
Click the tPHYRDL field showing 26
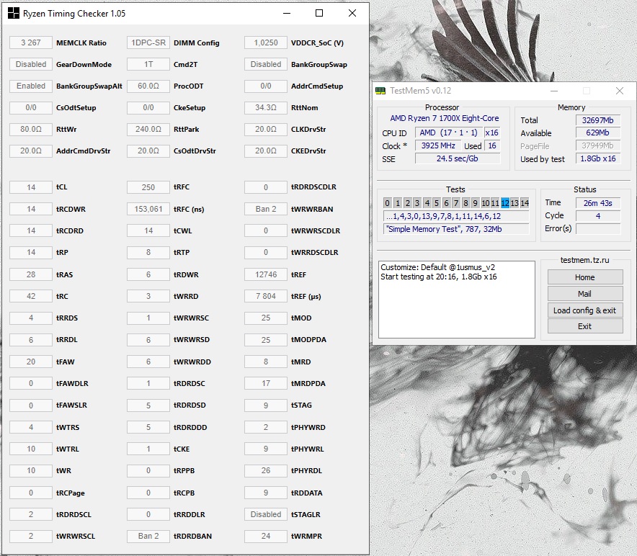266,470
